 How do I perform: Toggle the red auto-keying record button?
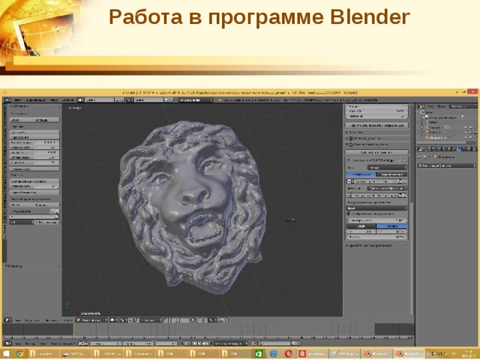[x=254, y=343]
